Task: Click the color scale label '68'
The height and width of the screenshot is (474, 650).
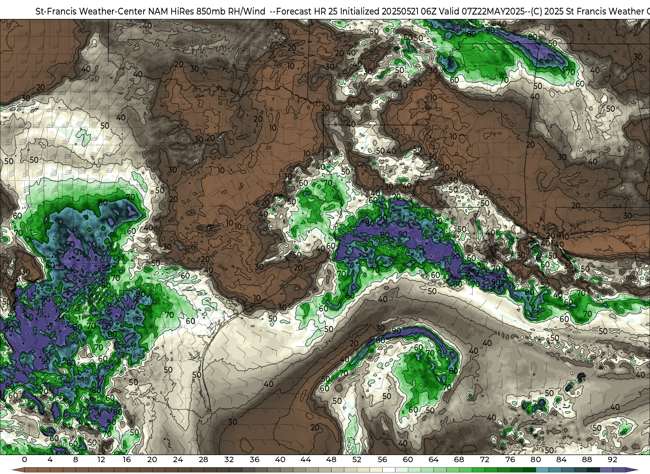Action: point(459,459)
